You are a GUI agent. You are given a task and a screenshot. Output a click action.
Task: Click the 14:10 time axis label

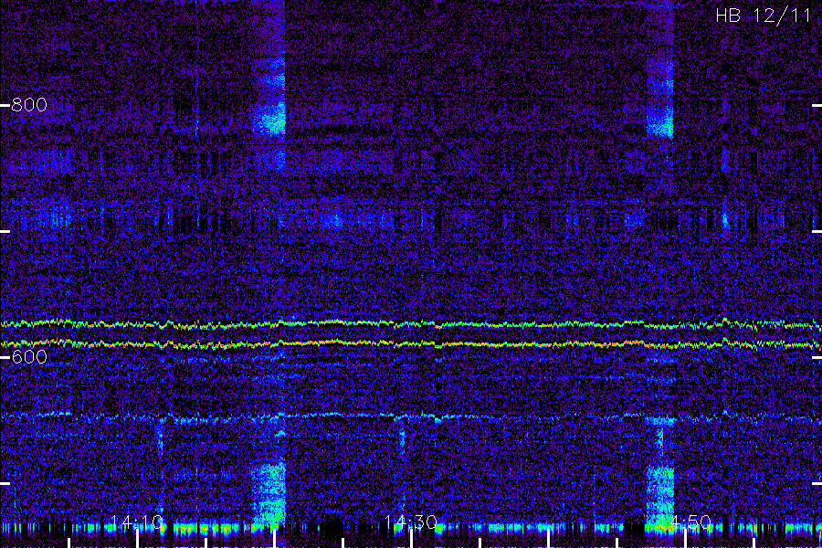click(x=137, y=522)
